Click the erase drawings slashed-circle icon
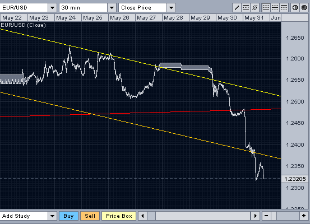This screenshot has width=310, height=224. point(255,8)
